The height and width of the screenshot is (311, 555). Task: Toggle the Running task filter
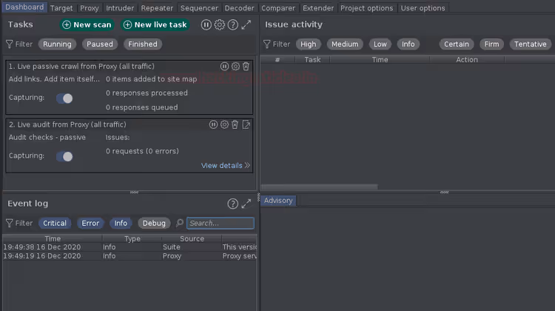57,44
